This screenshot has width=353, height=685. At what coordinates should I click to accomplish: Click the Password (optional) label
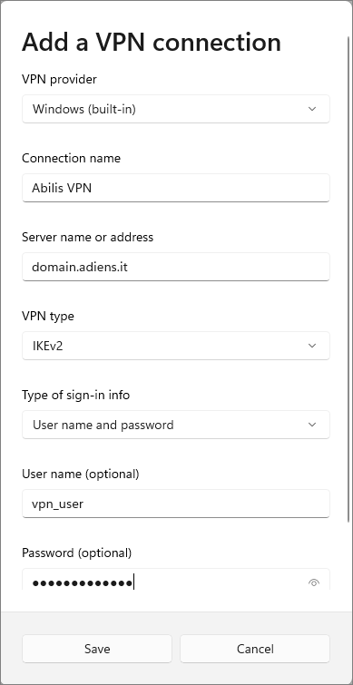coord(76,553)
